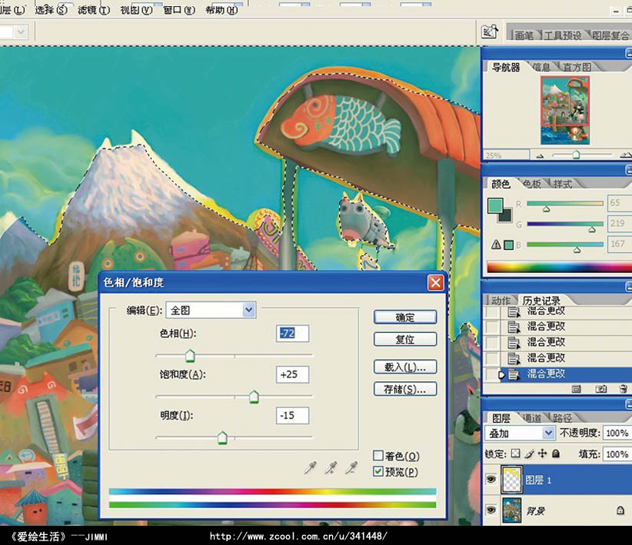This screenshot has height=545, width=632.
Task: Enable the 着色 colorize checkbox
Action: tap(378, 456)
